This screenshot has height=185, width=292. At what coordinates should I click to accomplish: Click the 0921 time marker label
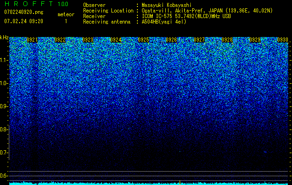(32, 40)
